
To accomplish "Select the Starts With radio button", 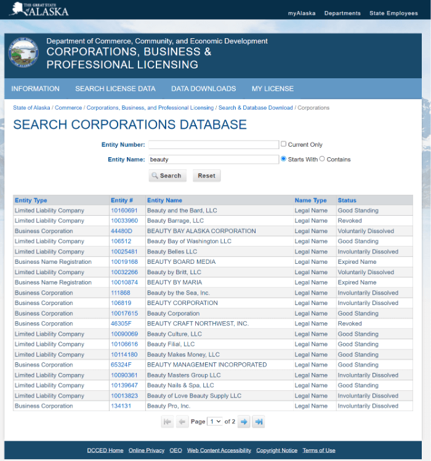I will coord(283,159).
